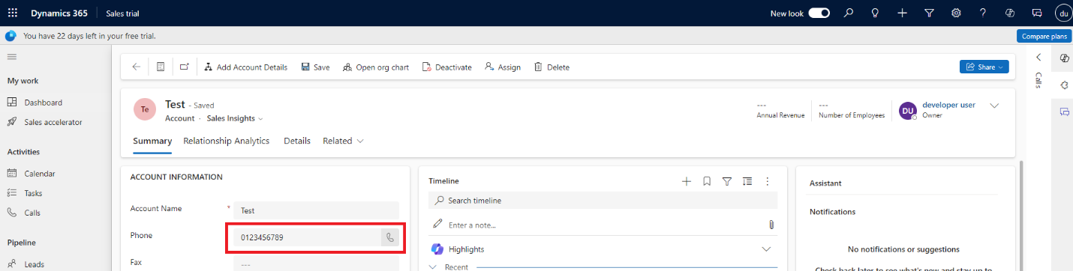Expand the header fields chevron

click(x=994, y=106)
